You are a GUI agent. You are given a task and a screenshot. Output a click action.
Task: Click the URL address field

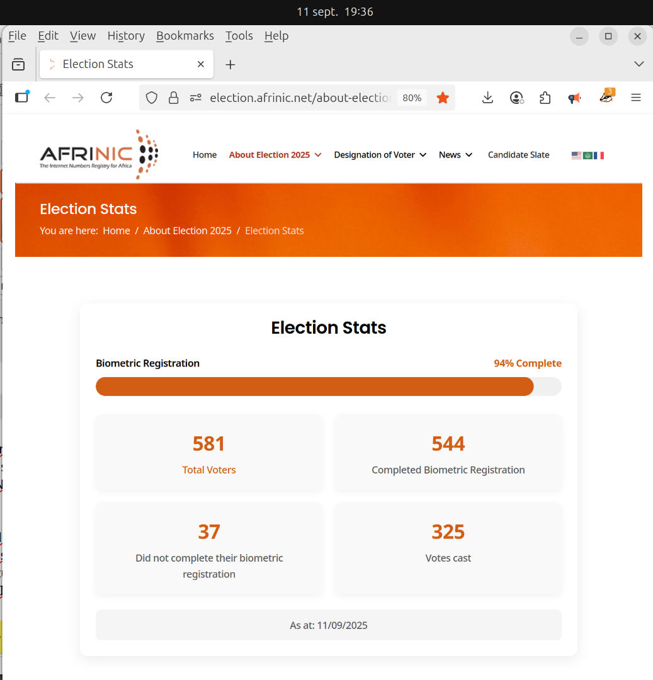[x=300, y=98]
